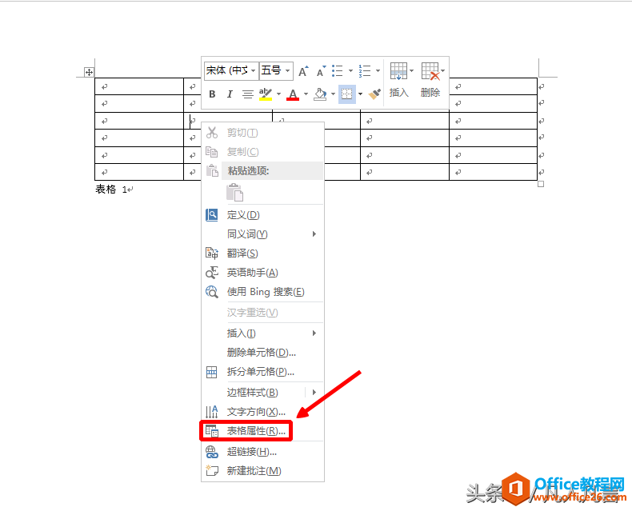
Task: Expand the 删除 dropdown arrow
Action: tap(442, 71)
